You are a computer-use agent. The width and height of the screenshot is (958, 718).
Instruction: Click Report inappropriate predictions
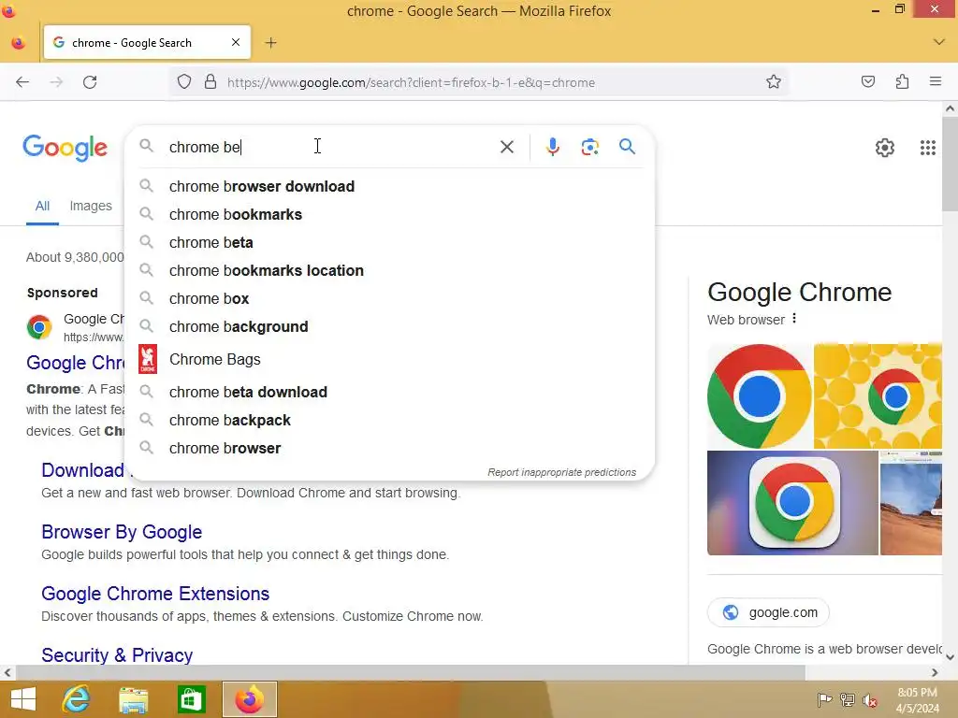561,472
